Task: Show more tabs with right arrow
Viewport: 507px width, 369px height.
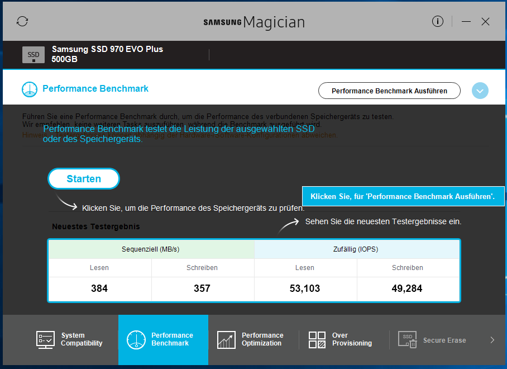Action: [492, 340]
